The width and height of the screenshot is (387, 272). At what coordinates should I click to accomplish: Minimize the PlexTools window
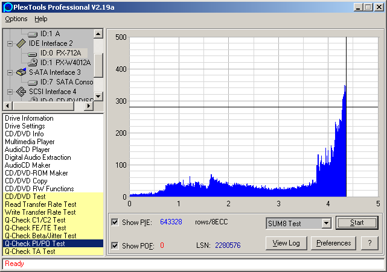[359, 7]
